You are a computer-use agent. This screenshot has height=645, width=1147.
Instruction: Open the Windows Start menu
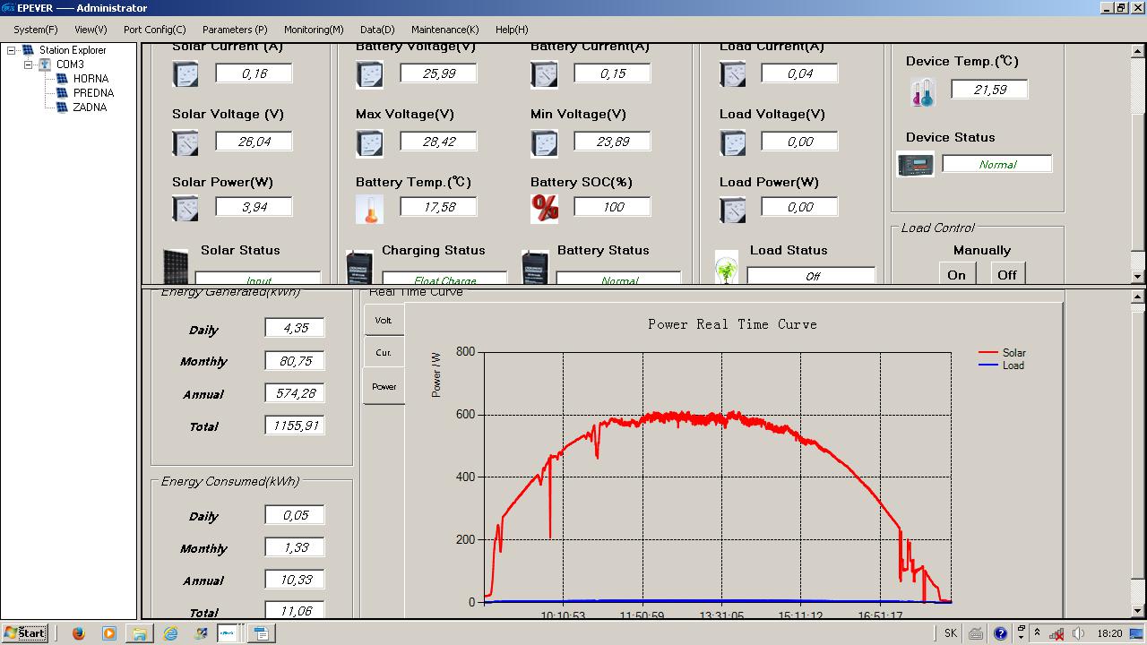[x=25, y=633]
